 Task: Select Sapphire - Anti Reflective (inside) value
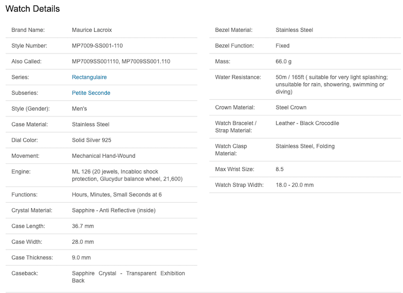(x=114, y=210)
